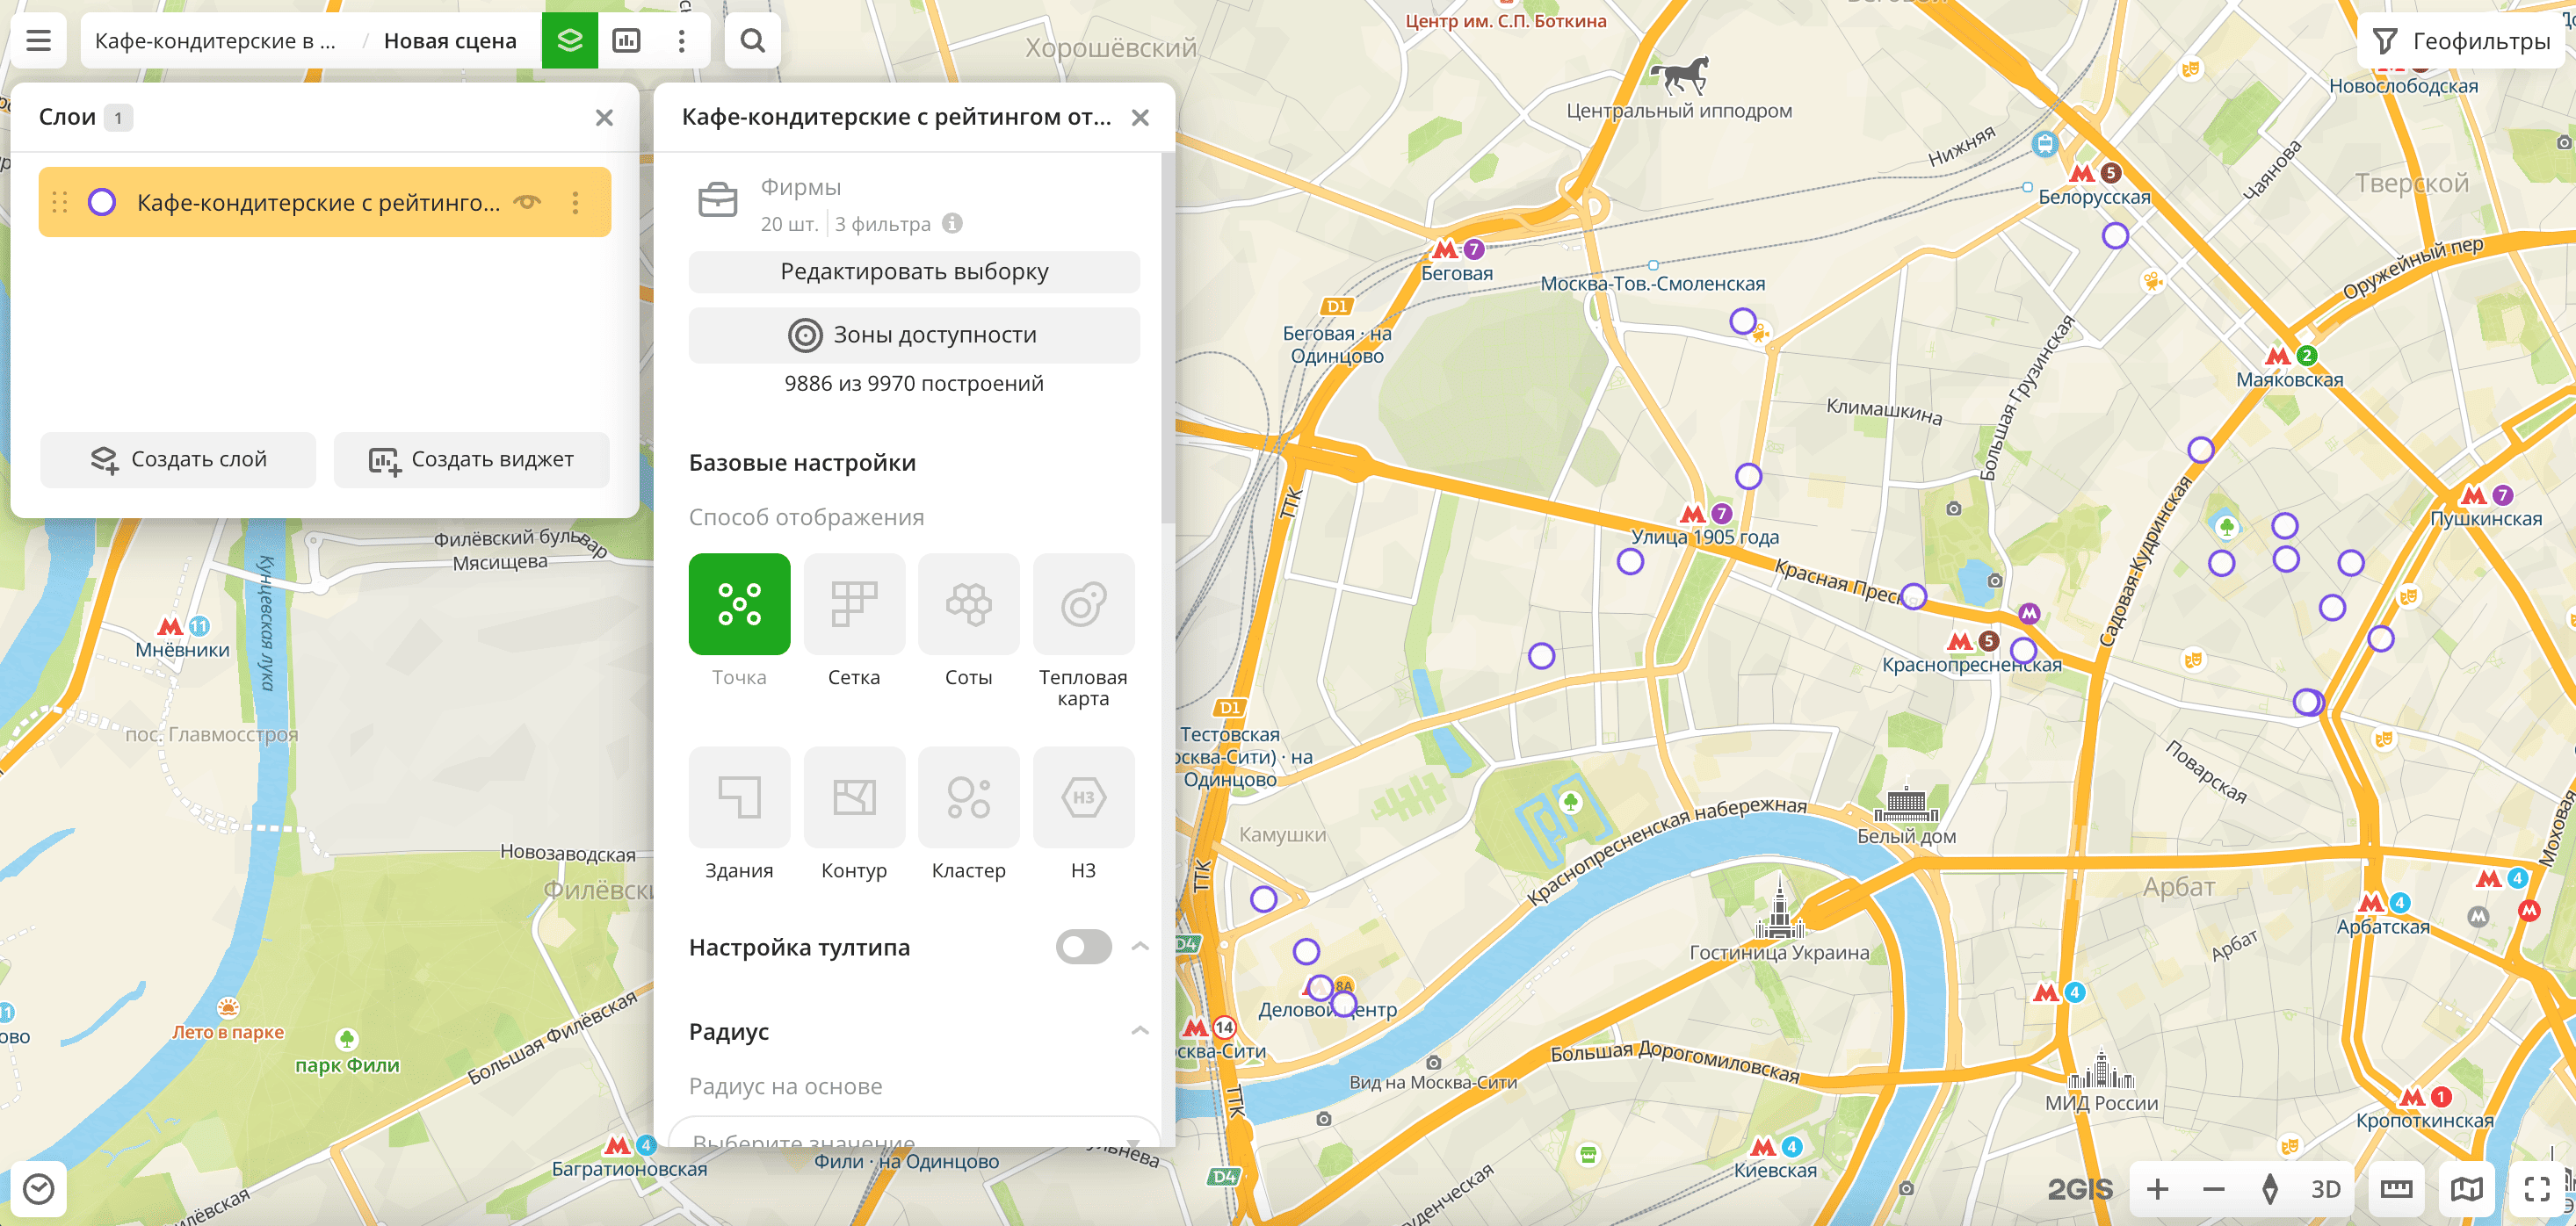2576x1226 pixels.
Task: Select the Сетка display mode
Action: [x=854, y=604]
